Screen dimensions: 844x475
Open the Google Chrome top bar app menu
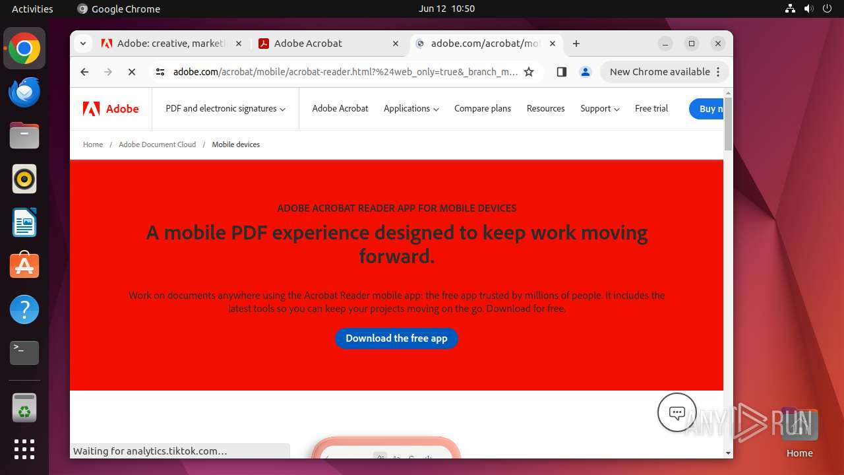(x=119, y=9)
